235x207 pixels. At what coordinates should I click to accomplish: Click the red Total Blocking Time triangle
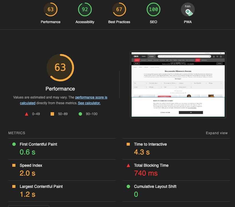coord(128,165)
